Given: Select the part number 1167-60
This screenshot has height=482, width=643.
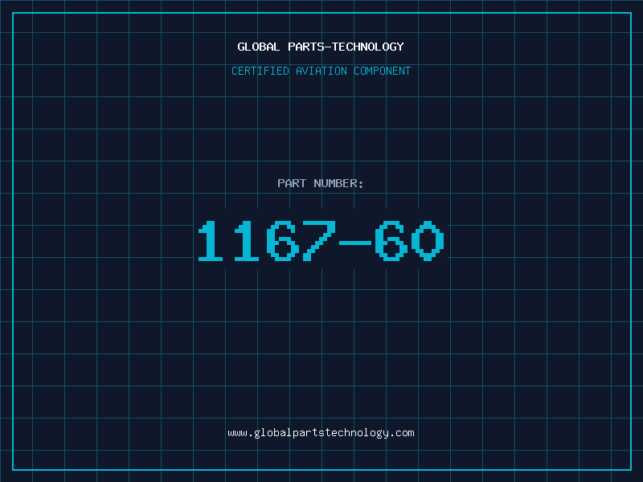Looking at the screenshot, I should pyautogui.click(x=321, y=240).
